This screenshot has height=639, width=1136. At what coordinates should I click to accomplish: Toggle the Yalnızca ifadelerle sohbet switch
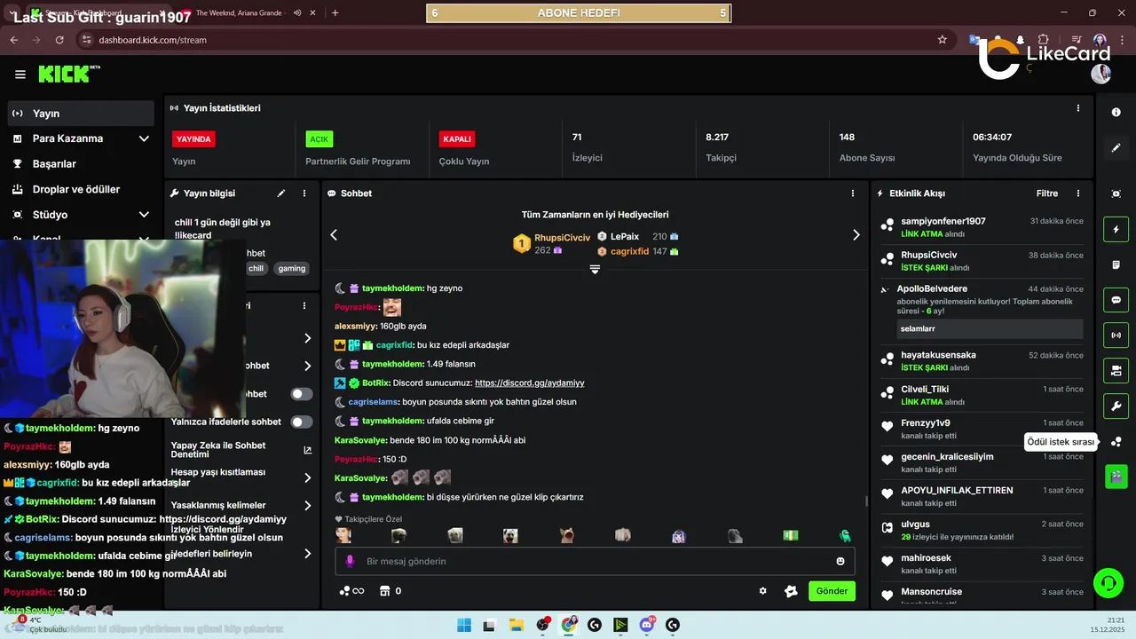[x=302, y=422]
